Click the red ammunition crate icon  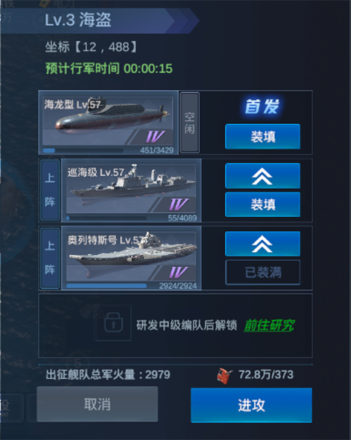[225, 375]
